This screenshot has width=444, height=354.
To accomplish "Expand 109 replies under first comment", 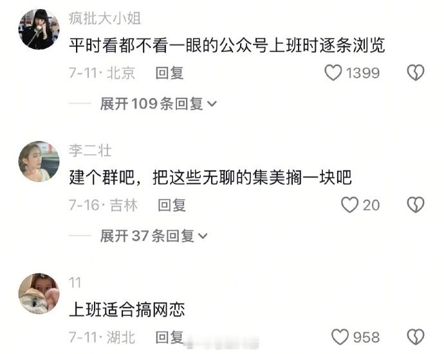I will (158, 104).
